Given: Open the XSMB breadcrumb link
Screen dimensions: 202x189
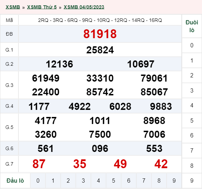Looking at the screenshot, I should point(13,7).
